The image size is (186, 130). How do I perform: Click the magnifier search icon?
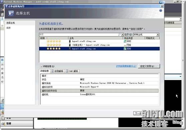coord(120,35)
